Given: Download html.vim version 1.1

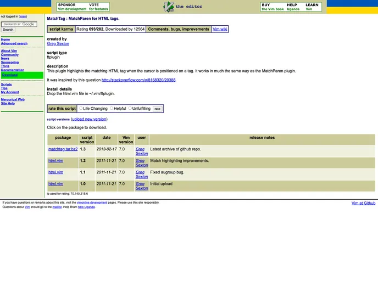Looking at the screenshot, I should coord(55,172).
